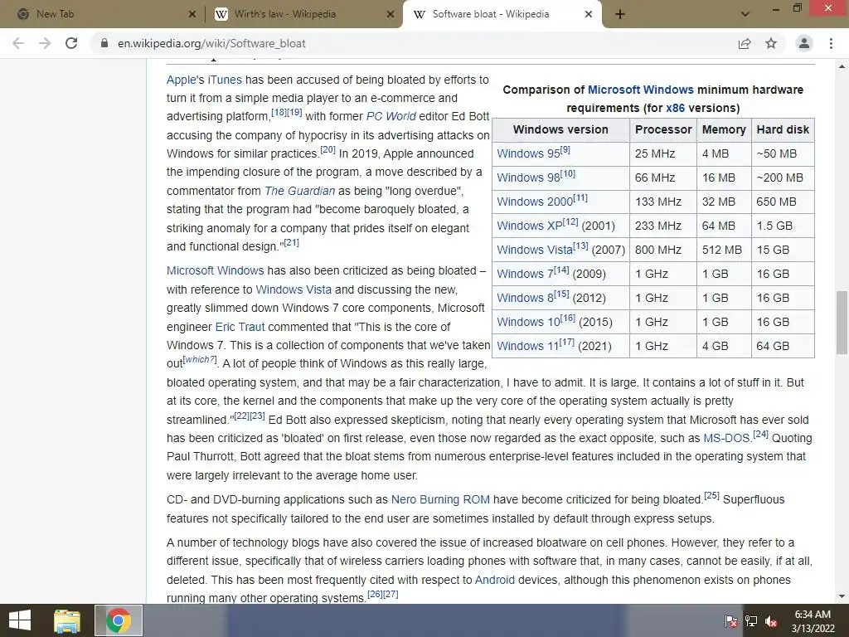Click citation [20] after similar practices
The image size is (849, 637).
(327, 149)
